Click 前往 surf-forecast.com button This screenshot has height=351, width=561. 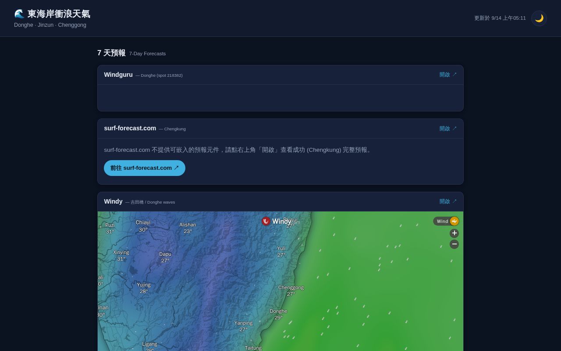pos(145,168)
